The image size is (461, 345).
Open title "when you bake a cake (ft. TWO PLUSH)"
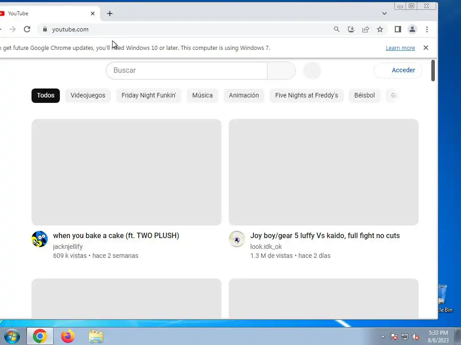[x=116, y=235]
